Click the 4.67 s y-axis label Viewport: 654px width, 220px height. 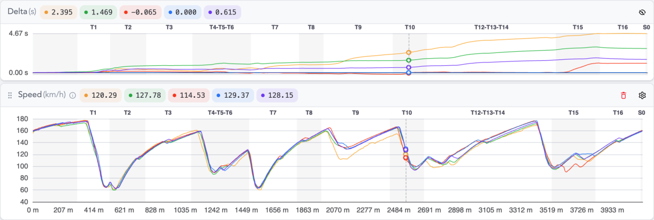18,33
